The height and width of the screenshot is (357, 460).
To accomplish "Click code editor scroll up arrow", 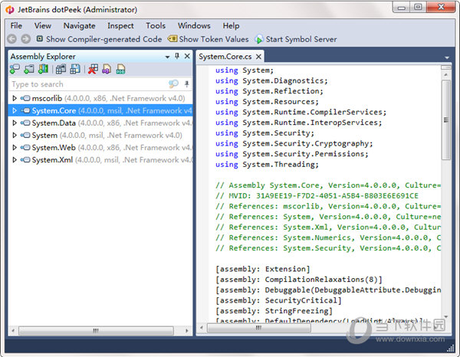I will pos(446,75).
